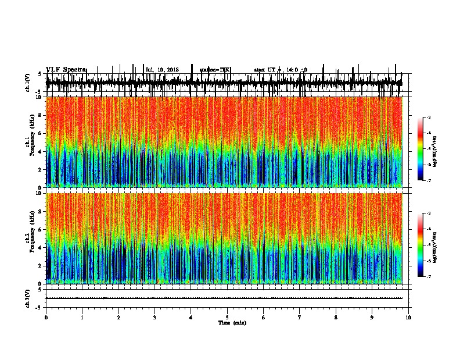
Task: Click the 'ch.3(V)' axis label
Action: click(x=28, y=298)
